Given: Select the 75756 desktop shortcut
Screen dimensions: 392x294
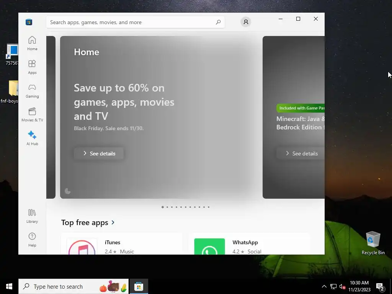Looking at the screenshot, I should coord(11,54).
